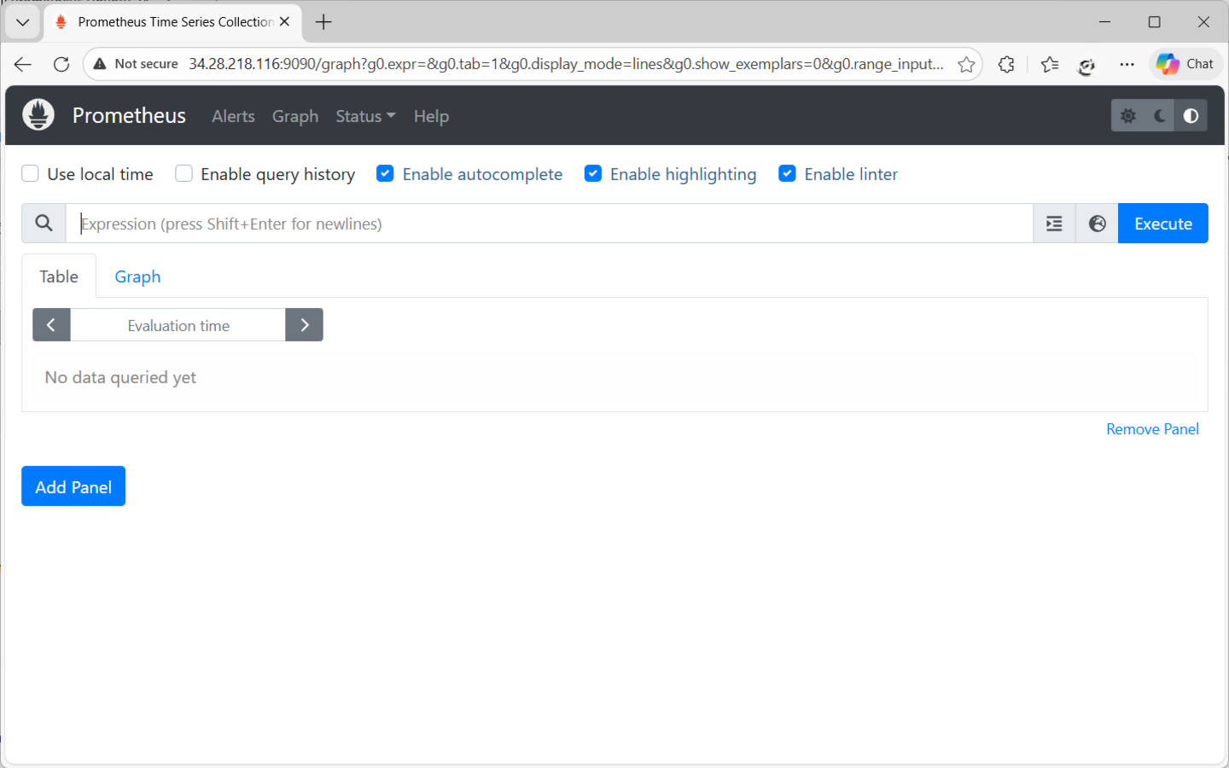
Task: Select the dark theme moon icon
Action: click(x=1159, y=114)
